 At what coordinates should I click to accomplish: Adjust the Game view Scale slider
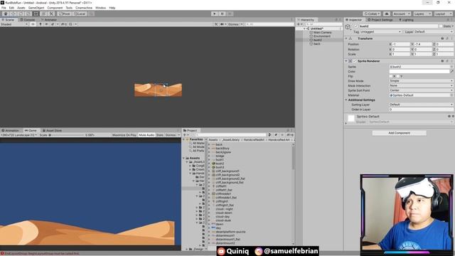click(x=67, y=135)
